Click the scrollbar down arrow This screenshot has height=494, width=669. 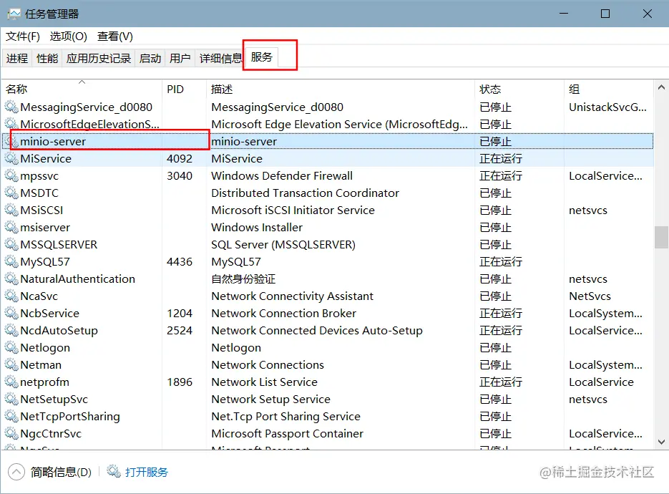(x=661, y=442)
